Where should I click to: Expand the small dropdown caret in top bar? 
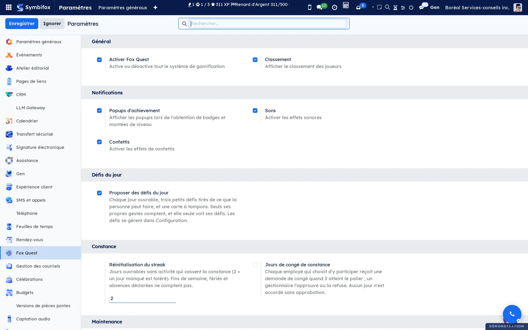[x=373, y=7]
